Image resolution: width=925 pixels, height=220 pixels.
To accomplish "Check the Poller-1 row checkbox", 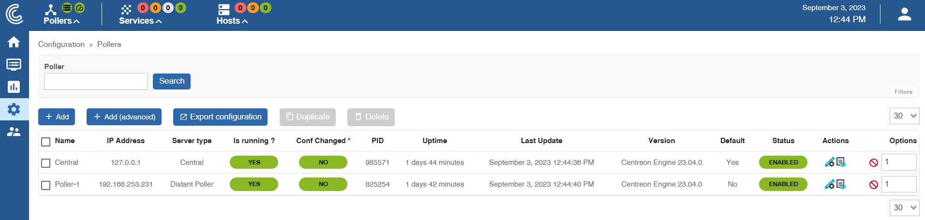I will (x=46, y=185).
